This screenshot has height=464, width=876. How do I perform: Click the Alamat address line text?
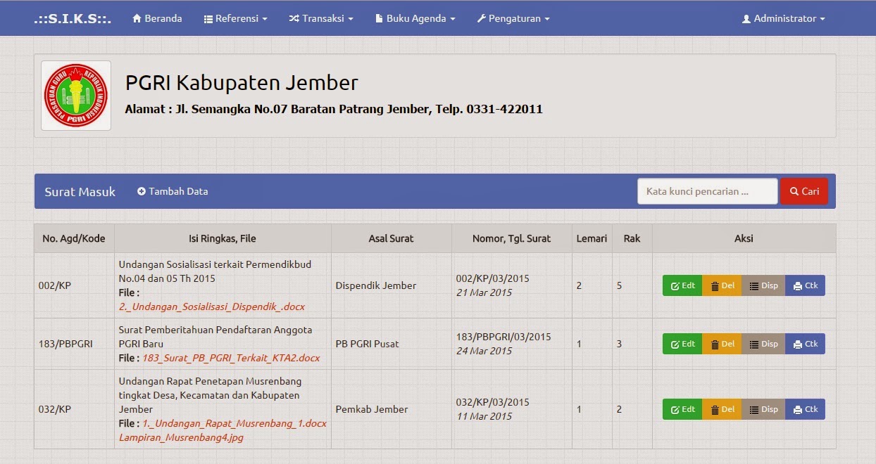333,109
